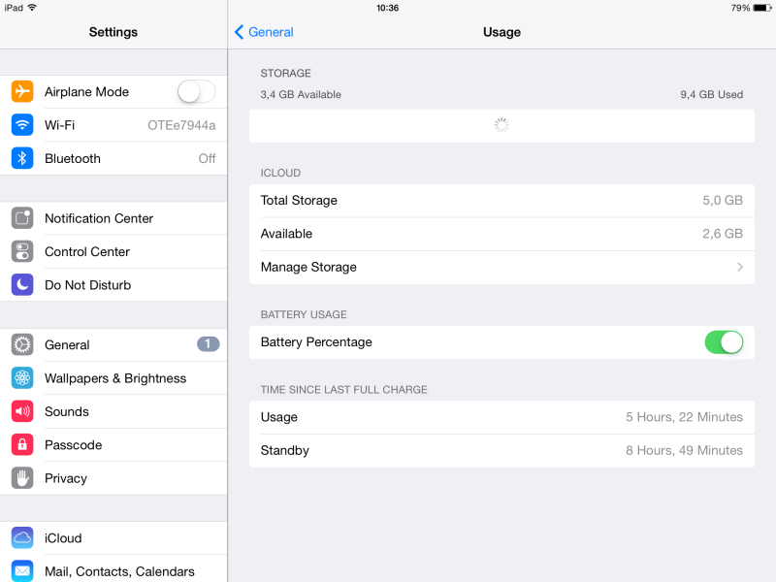The width and height of the screenshot is (776, 582).
Task: Disable the Battery Percentage switch
Action: (x=724, y=342)
